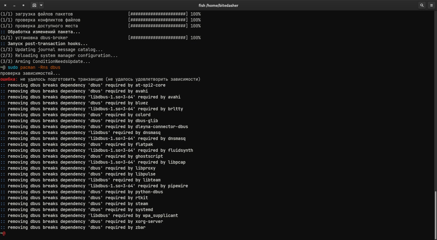Click the line required by dleyna-connector-dbus
This screenshot has width=437, height=240.
coord(94,126)
